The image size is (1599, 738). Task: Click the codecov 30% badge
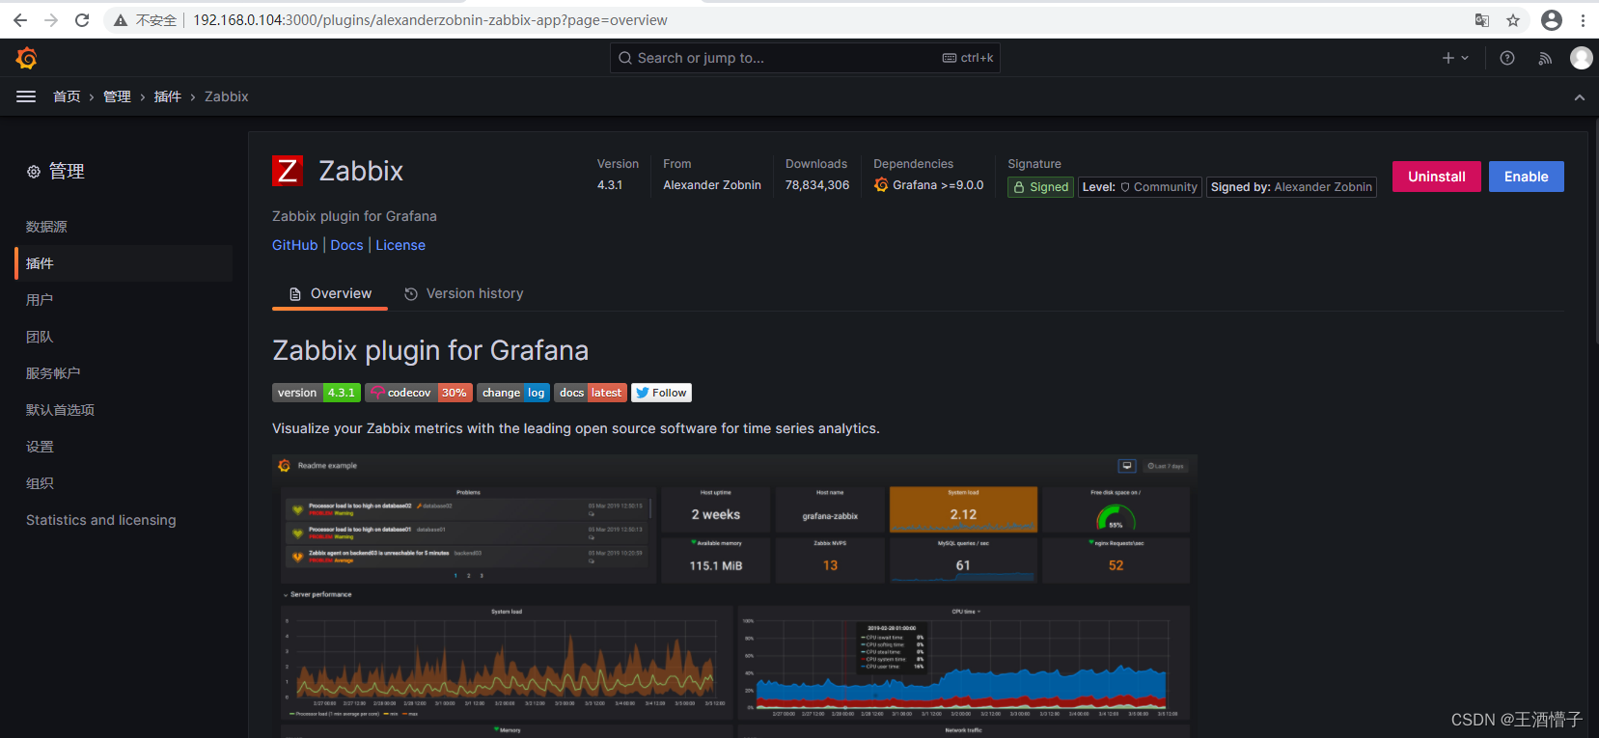[419, 393]
